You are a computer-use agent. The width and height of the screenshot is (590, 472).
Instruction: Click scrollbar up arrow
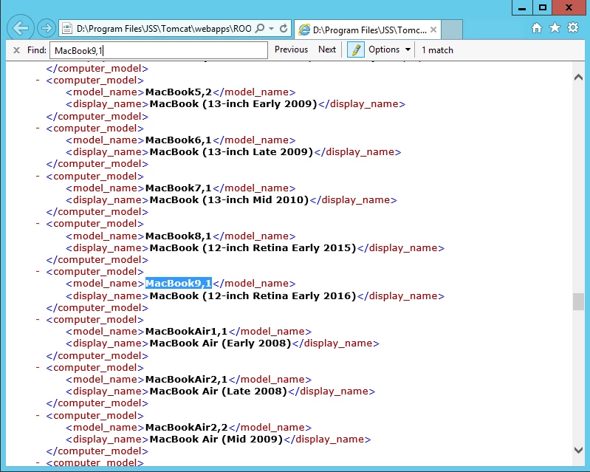pos(578,78)
